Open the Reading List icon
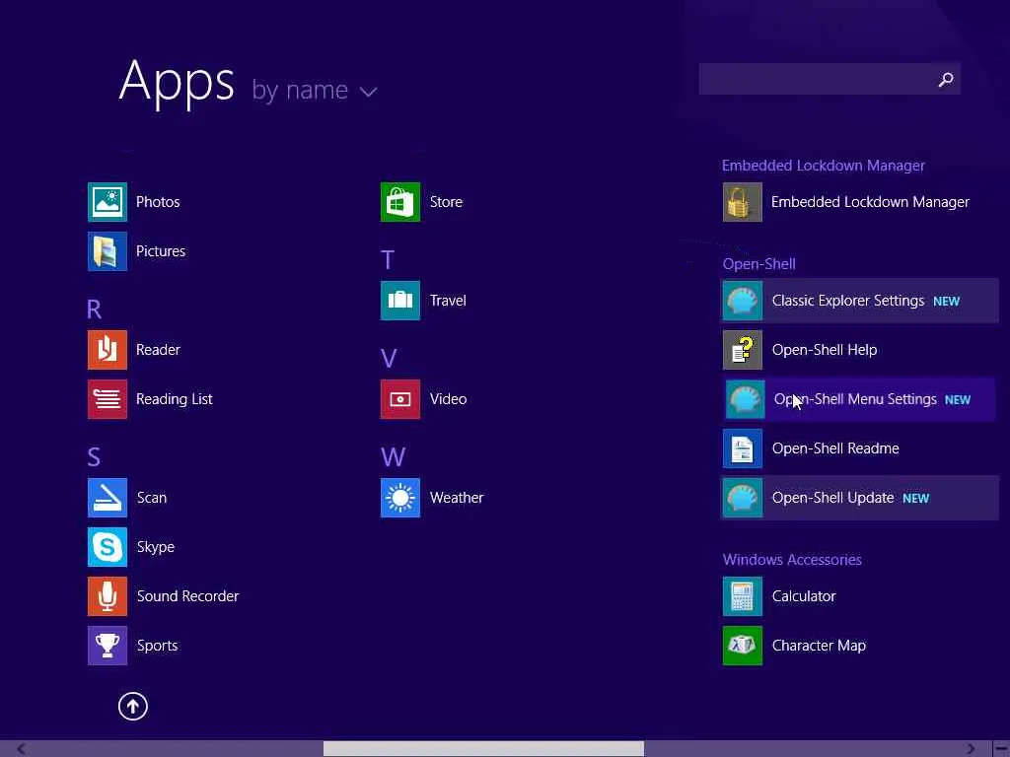The height and width of the screenshot is (757, 1010). [x=107, y=399]
